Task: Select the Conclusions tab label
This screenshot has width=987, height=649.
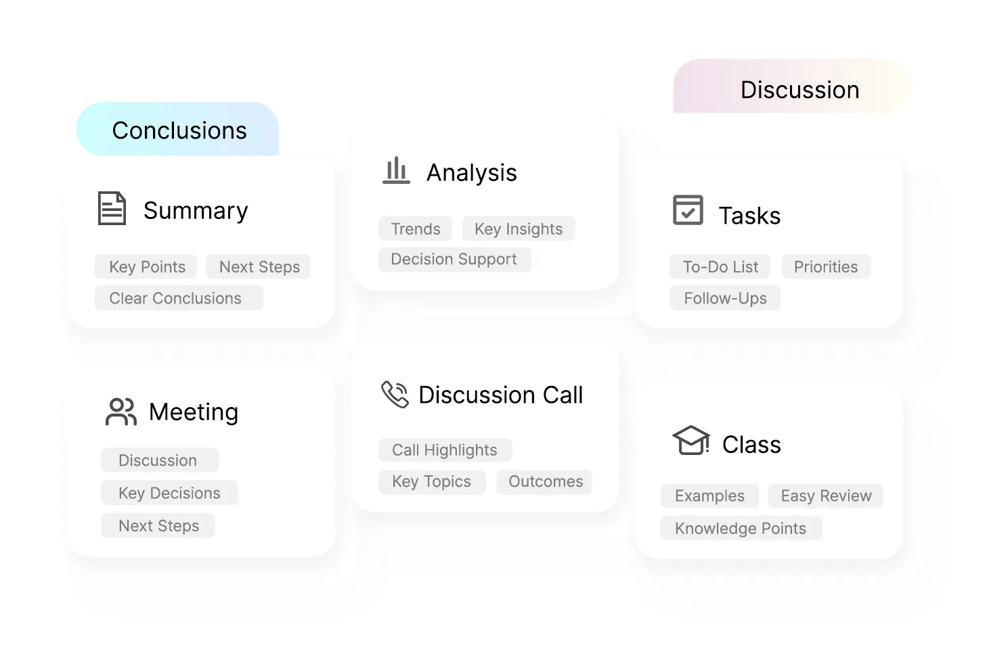Action: [179, 130]
